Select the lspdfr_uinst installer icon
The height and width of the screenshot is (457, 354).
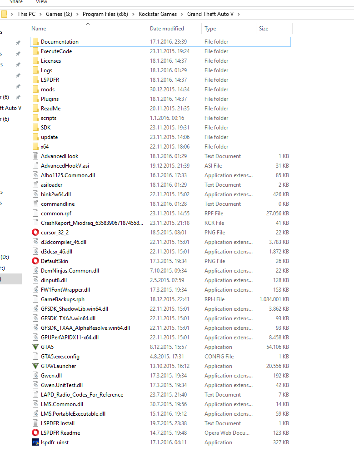click(35, 442)
